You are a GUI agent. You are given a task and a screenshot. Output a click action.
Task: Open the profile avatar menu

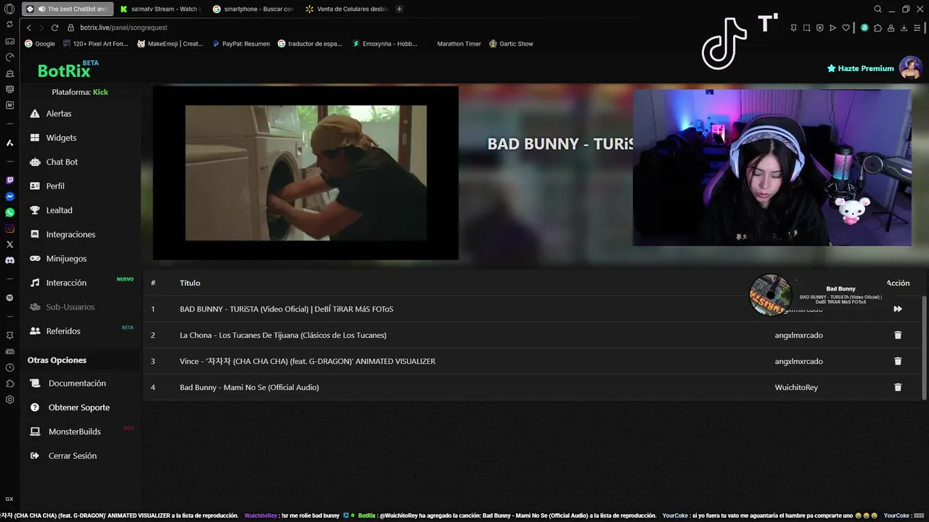point(911,67)
